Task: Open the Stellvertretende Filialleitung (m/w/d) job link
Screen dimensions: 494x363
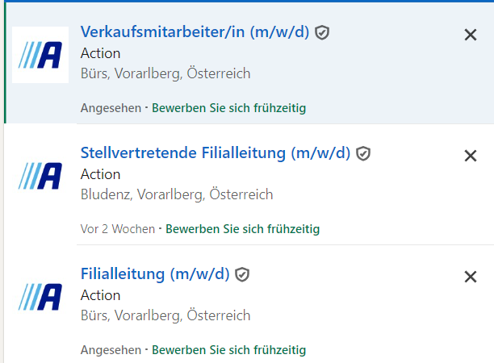Action: click(216, 152)
